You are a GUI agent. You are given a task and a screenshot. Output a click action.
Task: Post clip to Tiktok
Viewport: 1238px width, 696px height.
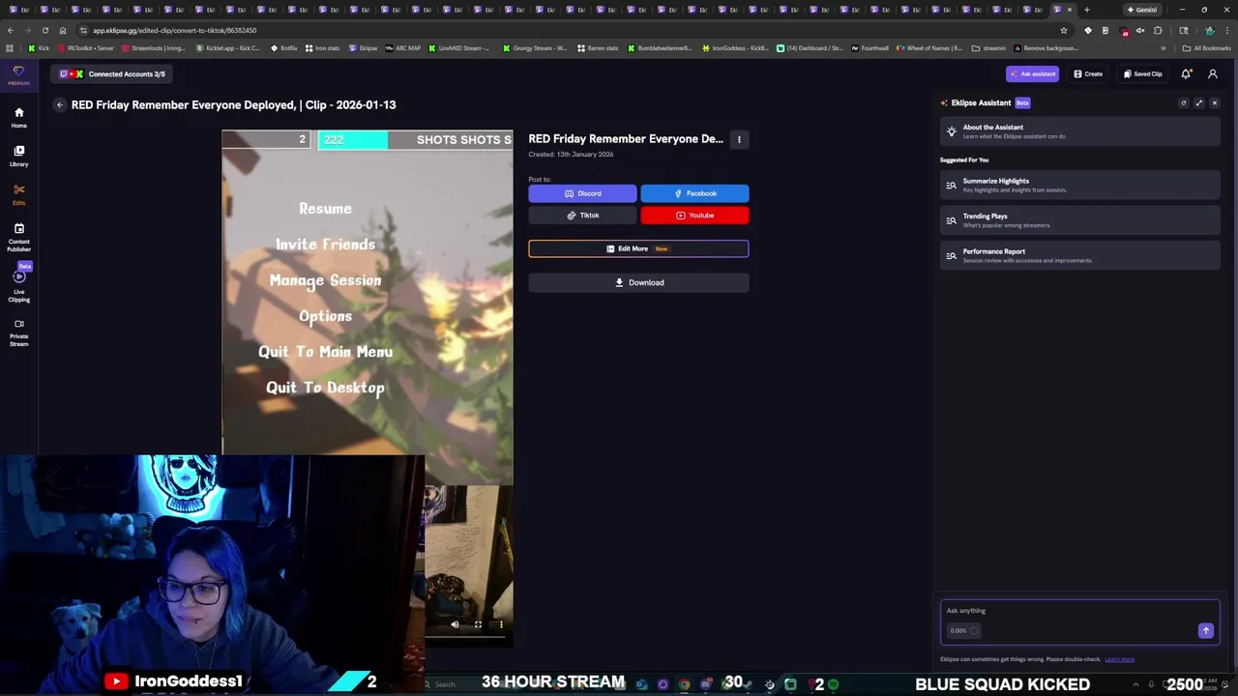pyautogui.click(x=582, y=216)
